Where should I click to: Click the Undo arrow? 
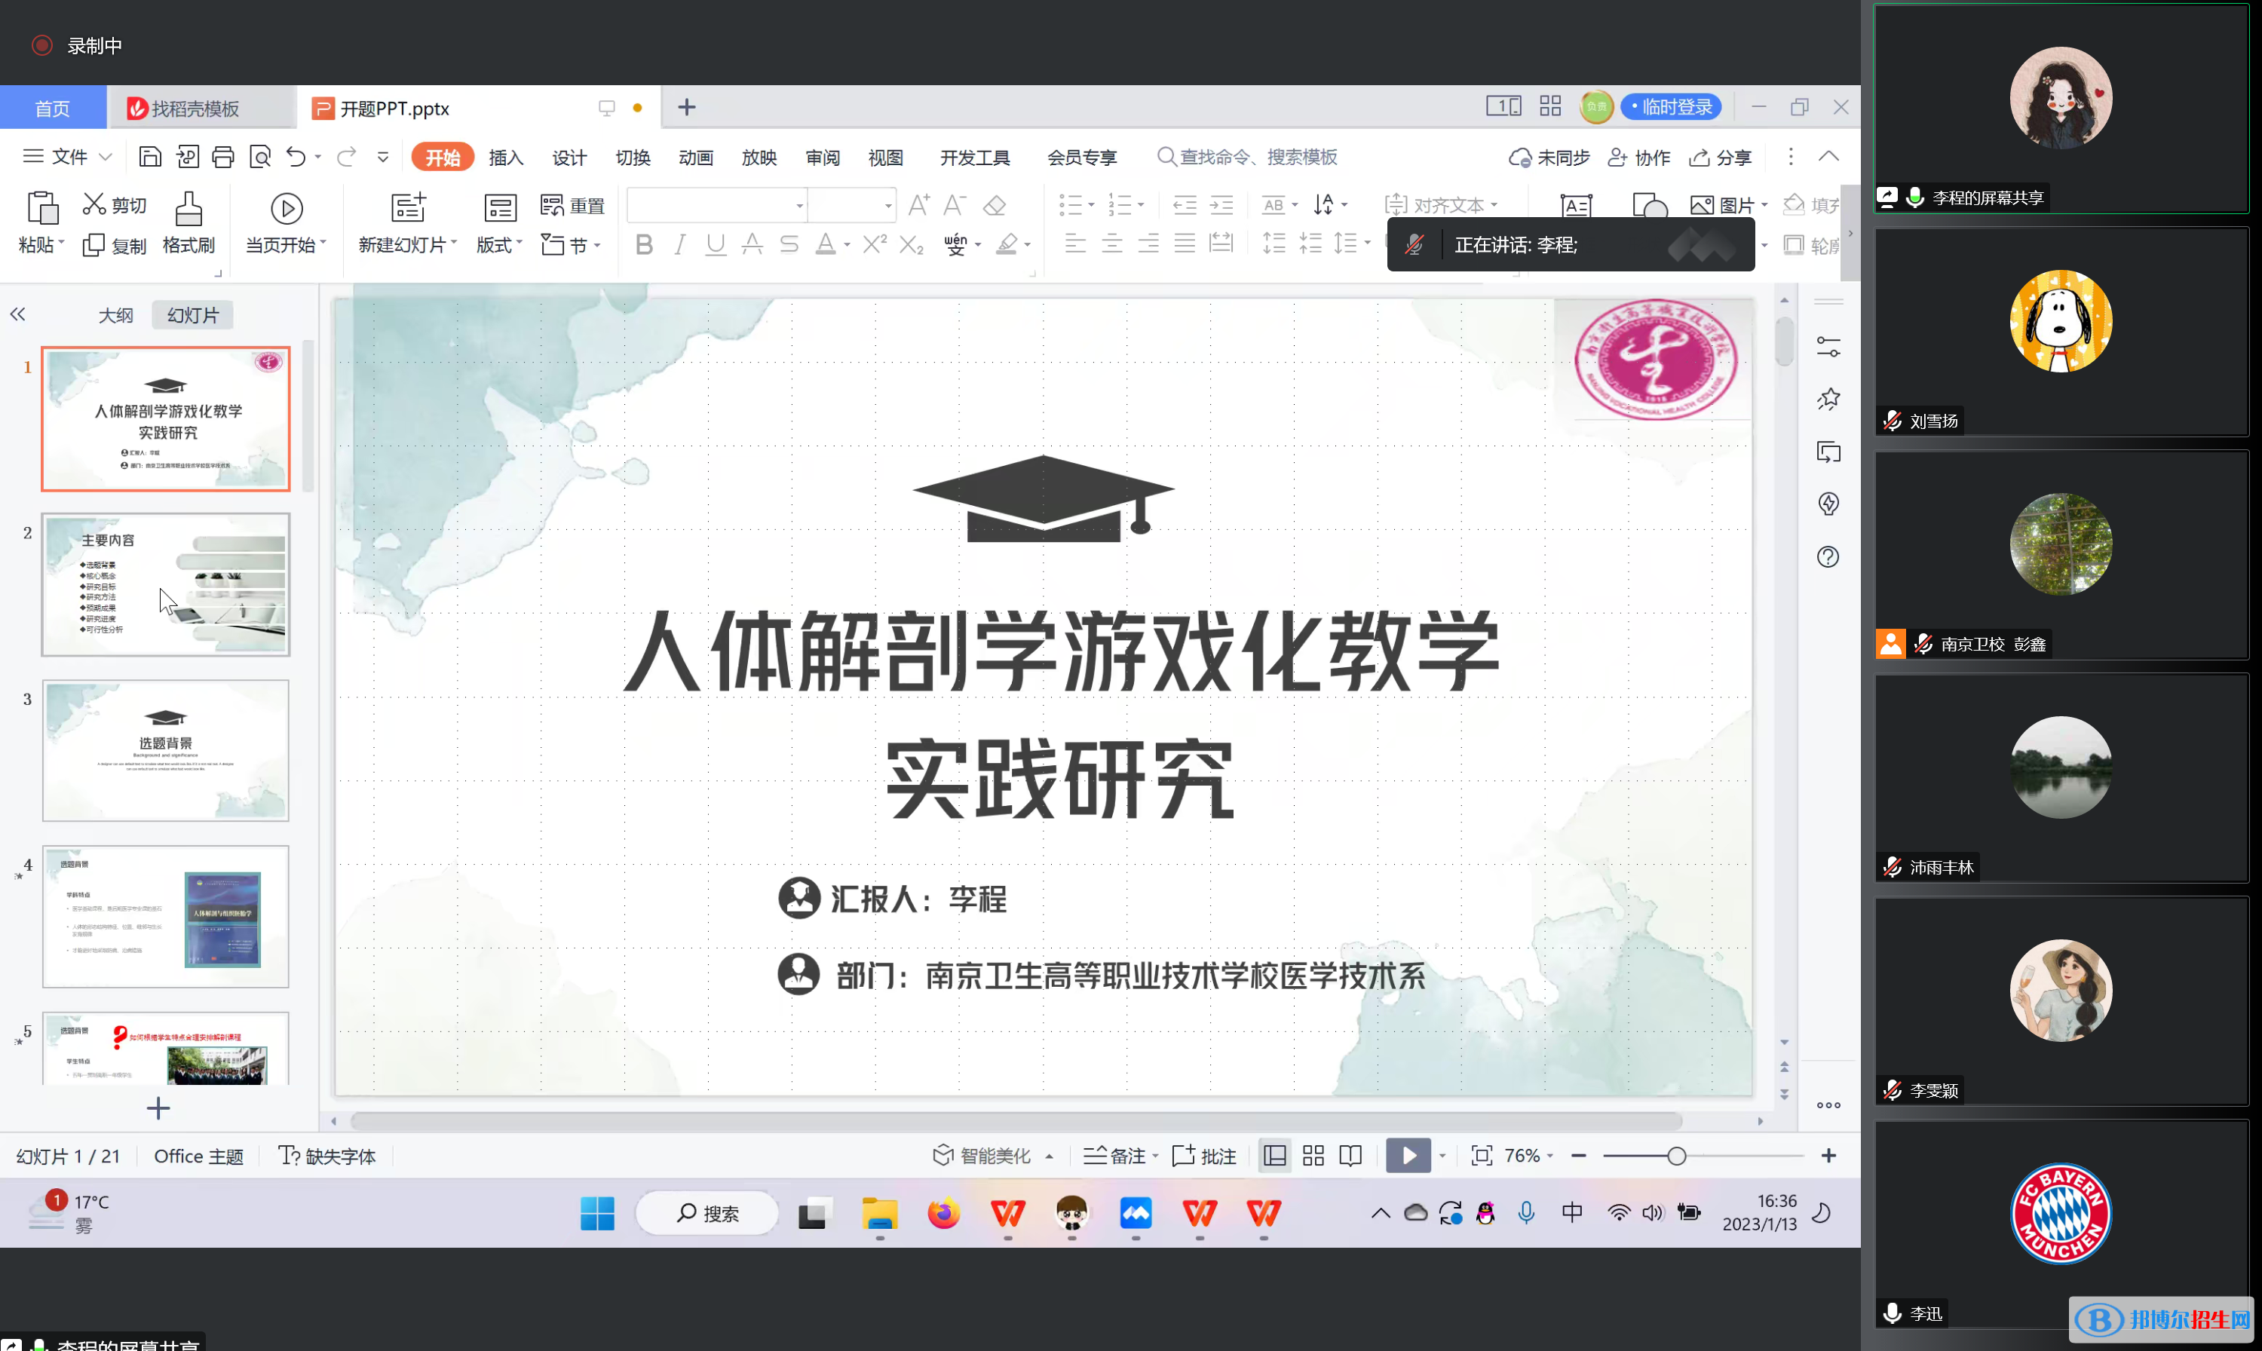click(x=296, y=157)
